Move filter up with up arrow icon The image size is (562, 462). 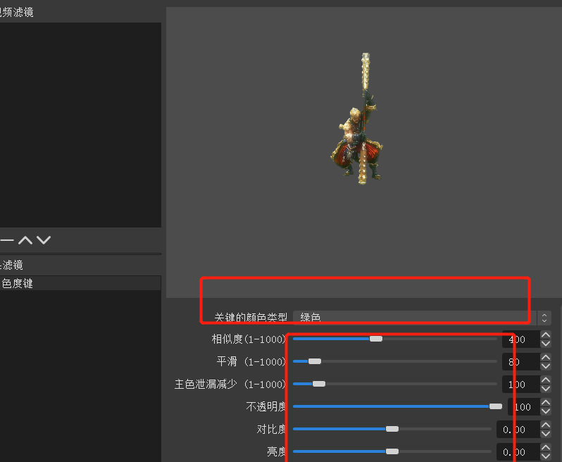(x=25, y=240)
